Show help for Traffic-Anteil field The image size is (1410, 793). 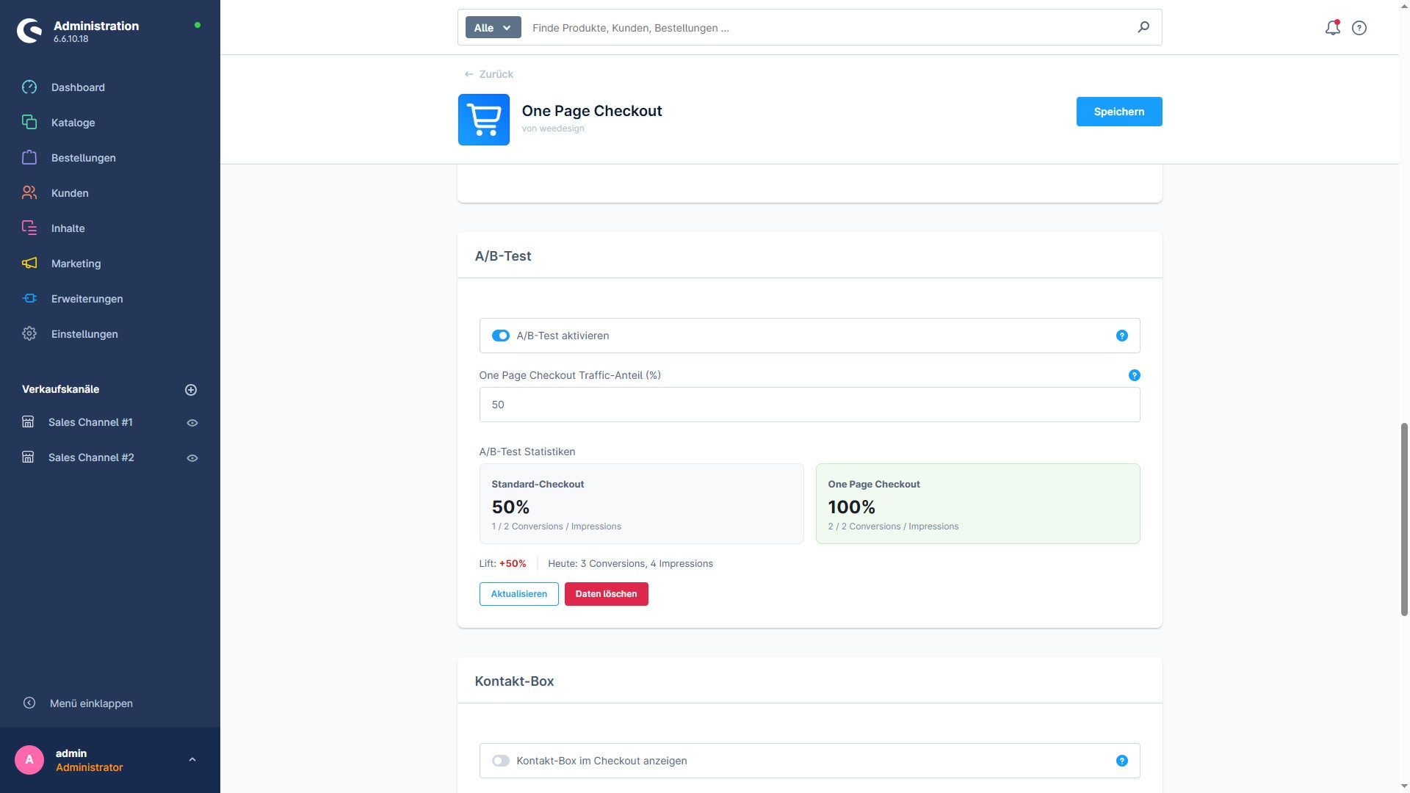click(x=1135, y=375)
